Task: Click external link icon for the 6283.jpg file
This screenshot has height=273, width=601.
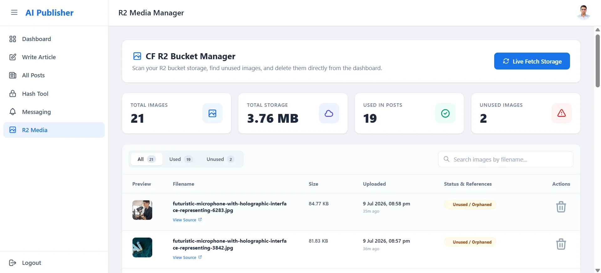Action: pyautogui.click(x=200, y=219)
